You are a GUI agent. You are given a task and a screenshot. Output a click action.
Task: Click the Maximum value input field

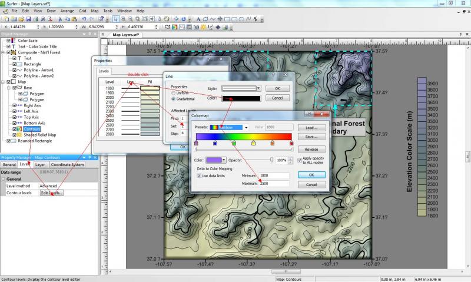point(274,184)
